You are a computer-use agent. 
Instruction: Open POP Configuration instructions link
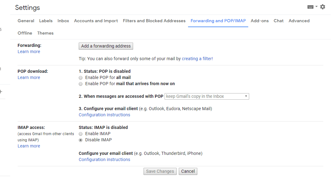point(104,115)
